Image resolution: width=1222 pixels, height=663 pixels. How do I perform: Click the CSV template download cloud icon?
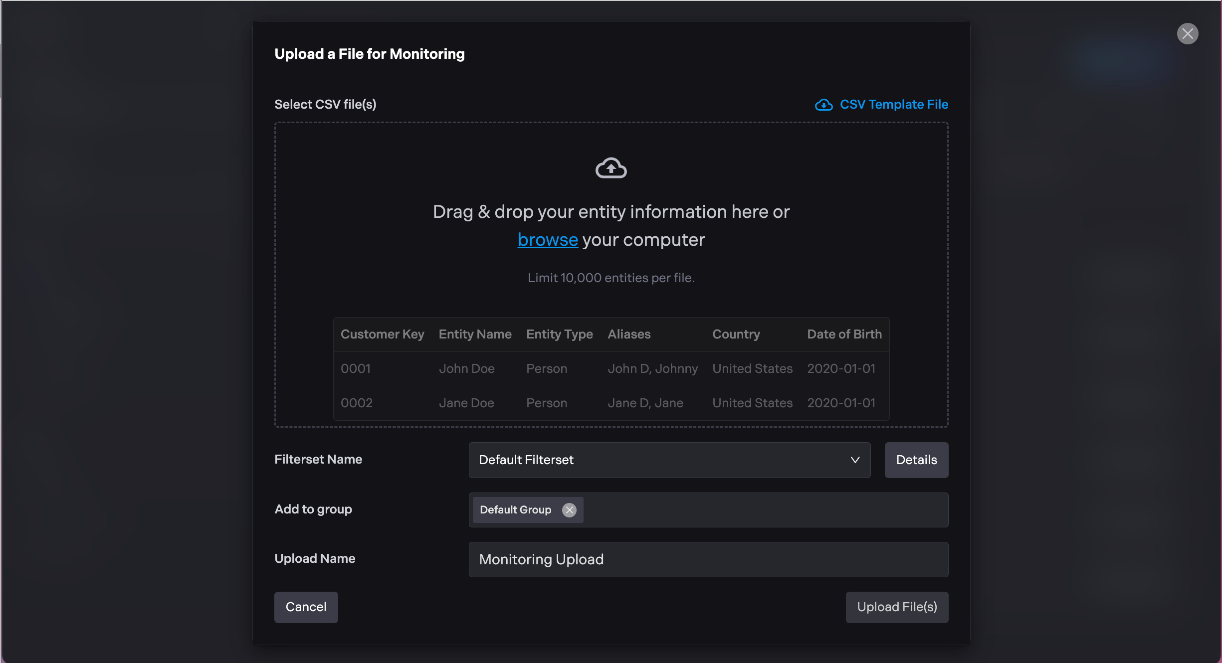pyautogui.click(x=823, y=105)
